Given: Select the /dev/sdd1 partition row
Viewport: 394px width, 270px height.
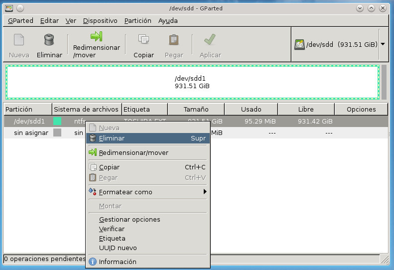Looking at the screenshot, I should tap(196, 122).
